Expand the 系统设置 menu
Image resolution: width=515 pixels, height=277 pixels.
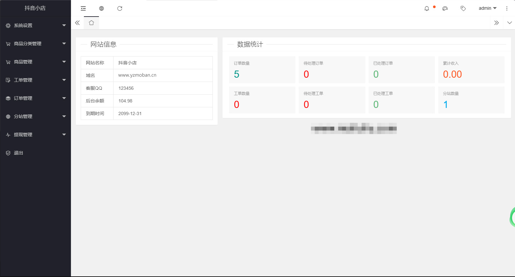pos(35,25)
